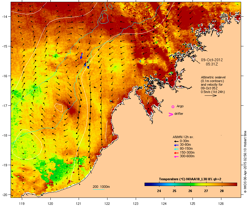Select the blue 30-80m legend arrow
249x206 pixels.
tap(176, 145)
